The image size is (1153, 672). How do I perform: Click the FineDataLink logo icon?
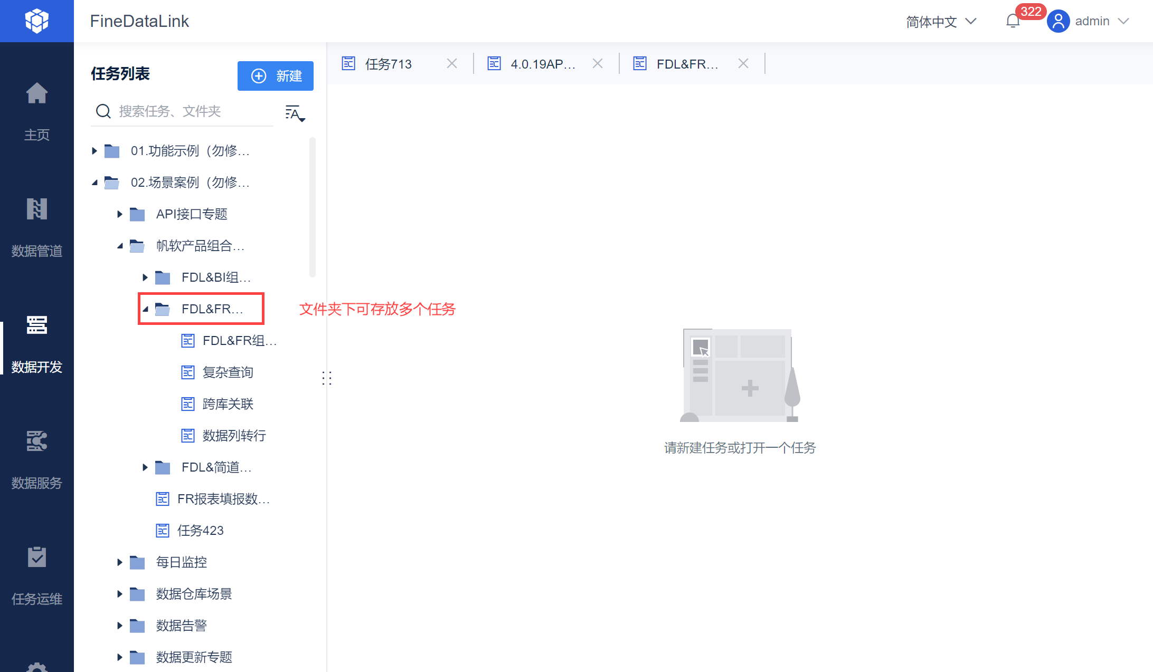pyautogui.click(x=36, y=21)
